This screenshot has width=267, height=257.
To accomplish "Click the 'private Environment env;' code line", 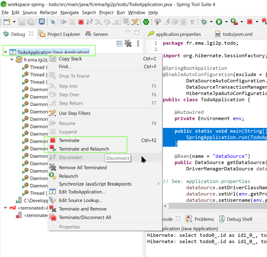I will [209, 118].
